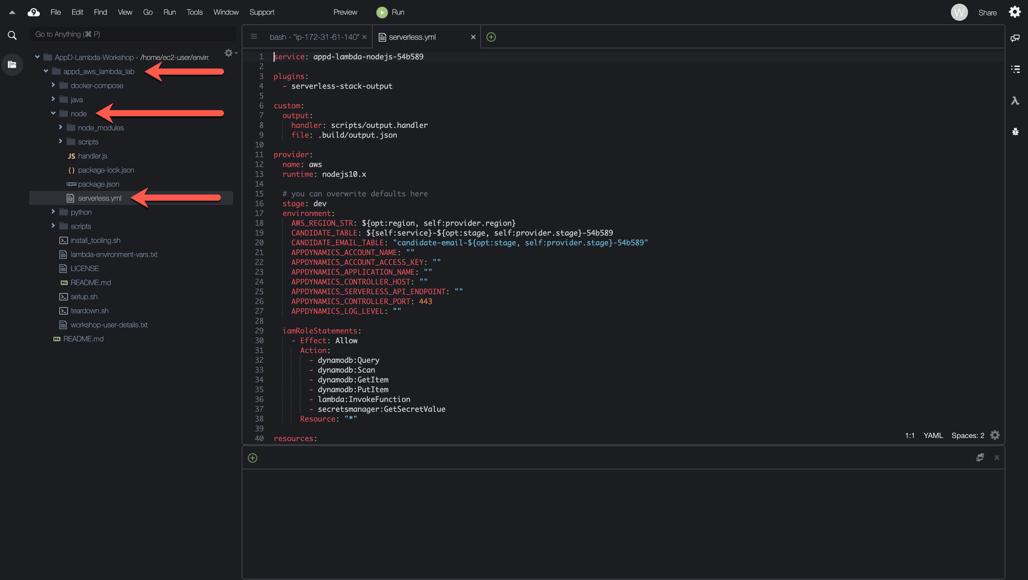The height and width of the screenshot is (580, 1028).
Task: Click the Cloud9 logo icon
Action: point(34,12)
